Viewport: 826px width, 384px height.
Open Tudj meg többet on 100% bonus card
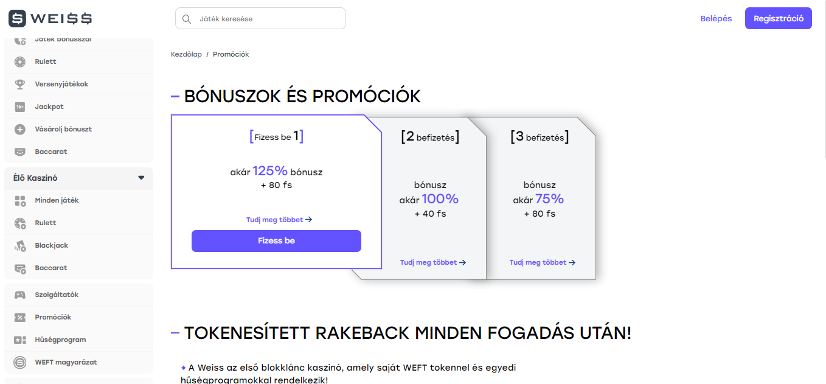pyautogui.click(x=433, y=262)
